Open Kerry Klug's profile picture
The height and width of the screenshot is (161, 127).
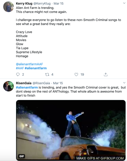tap(8, 7)
